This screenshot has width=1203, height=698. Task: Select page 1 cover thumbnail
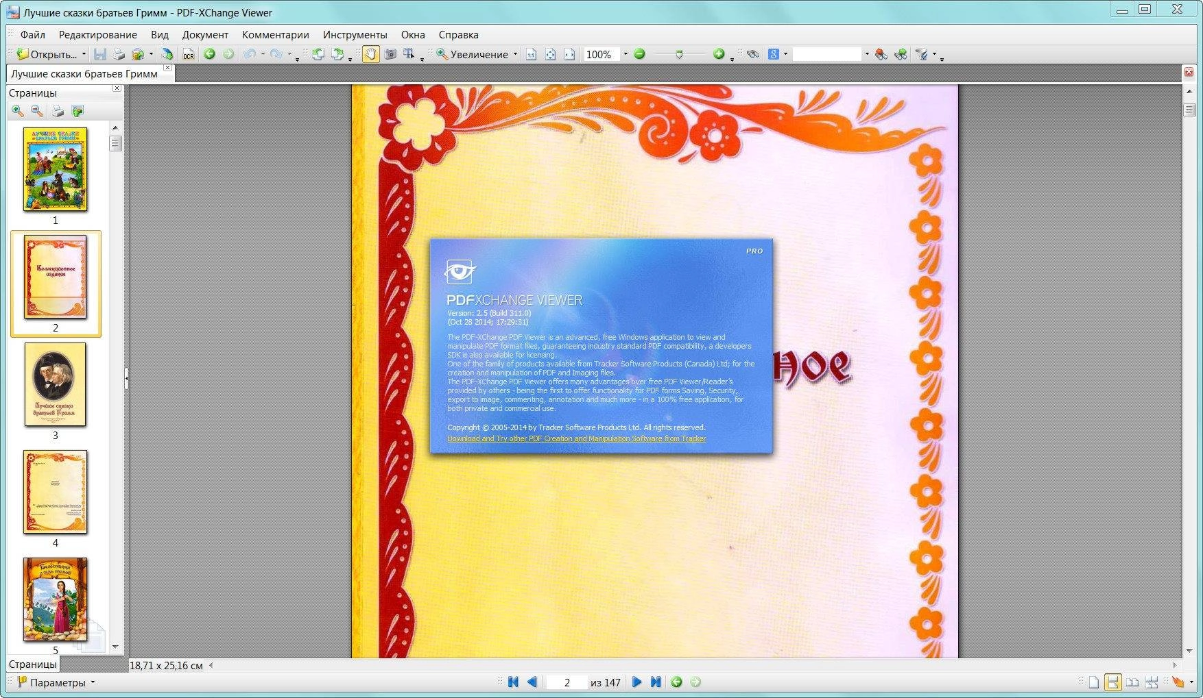tap(55, 169)
